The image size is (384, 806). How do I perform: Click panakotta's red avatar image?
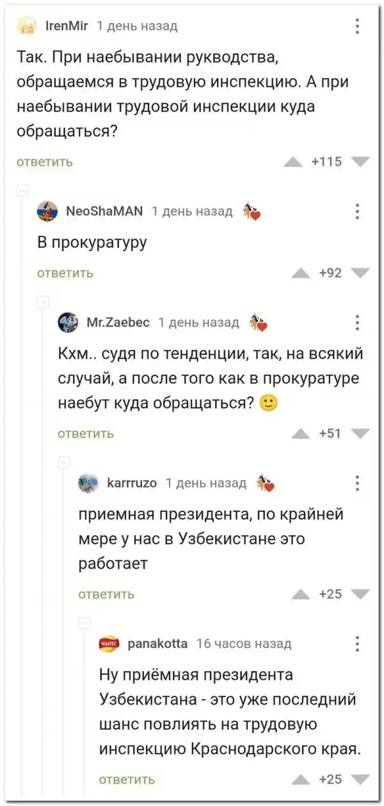109,643
